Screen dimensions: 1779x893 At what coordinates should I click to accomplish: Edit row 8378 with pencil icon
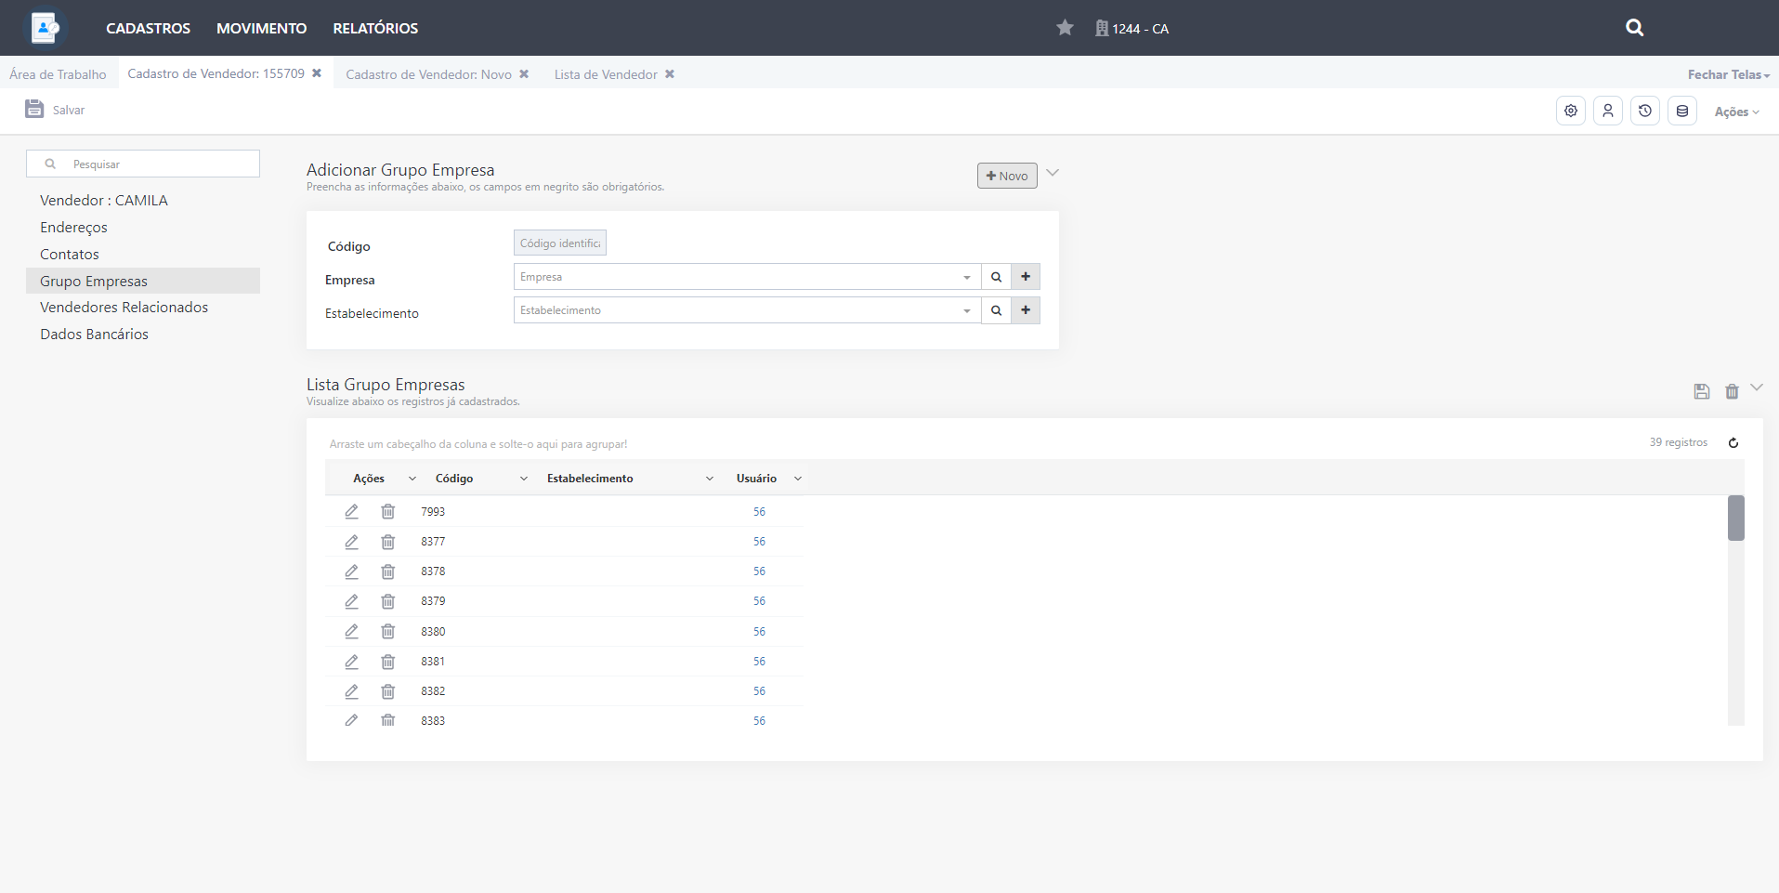click(351, 571)
